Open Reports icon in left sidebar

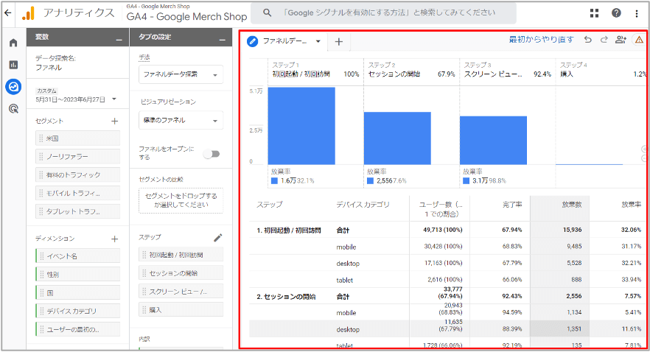tap(14, 65)
